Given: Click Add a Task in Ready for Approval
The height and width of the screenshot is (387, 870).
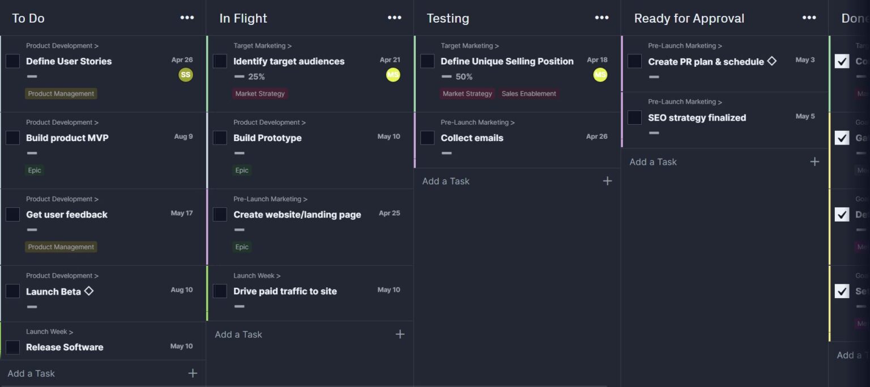Looking at the screenshot, I should [652, 161].
